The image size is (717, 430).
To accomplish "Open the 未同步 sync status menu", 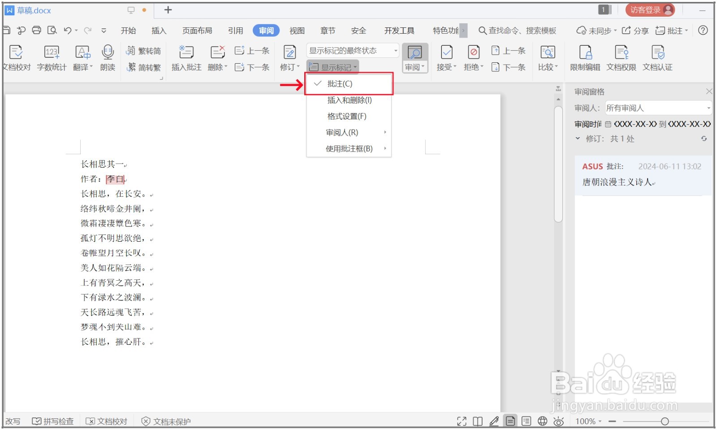I will coord(596,30).
